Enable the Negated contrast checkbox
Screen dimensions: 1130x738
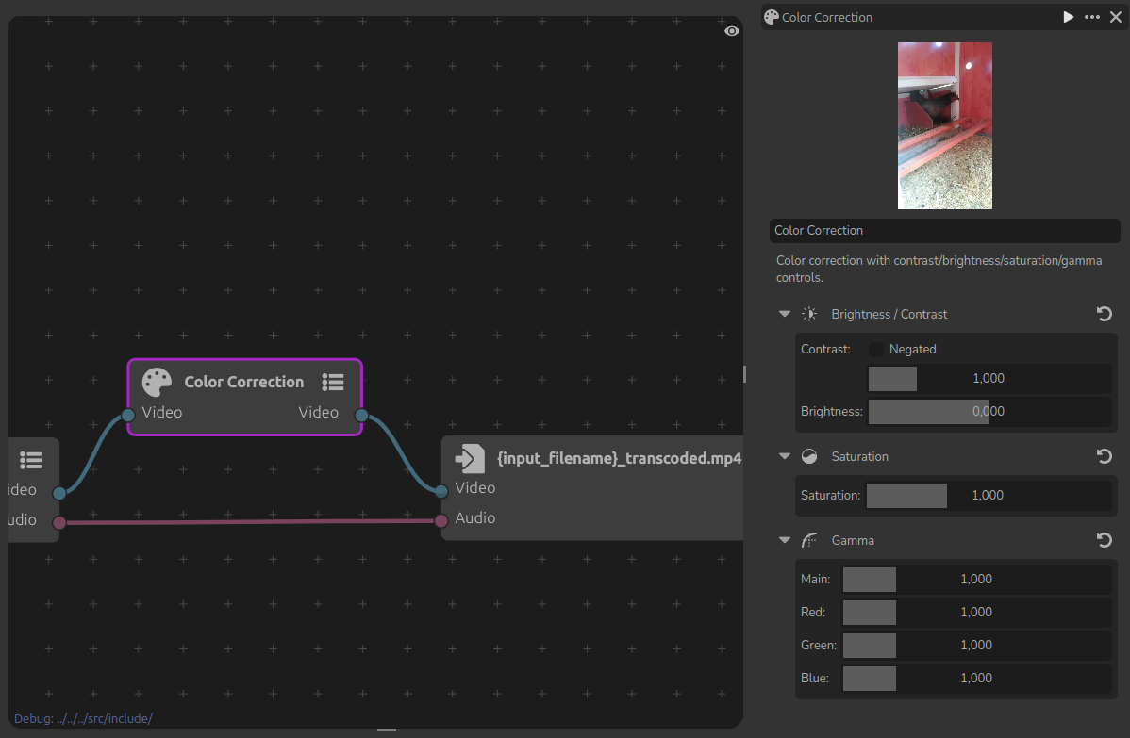point(876,349)
